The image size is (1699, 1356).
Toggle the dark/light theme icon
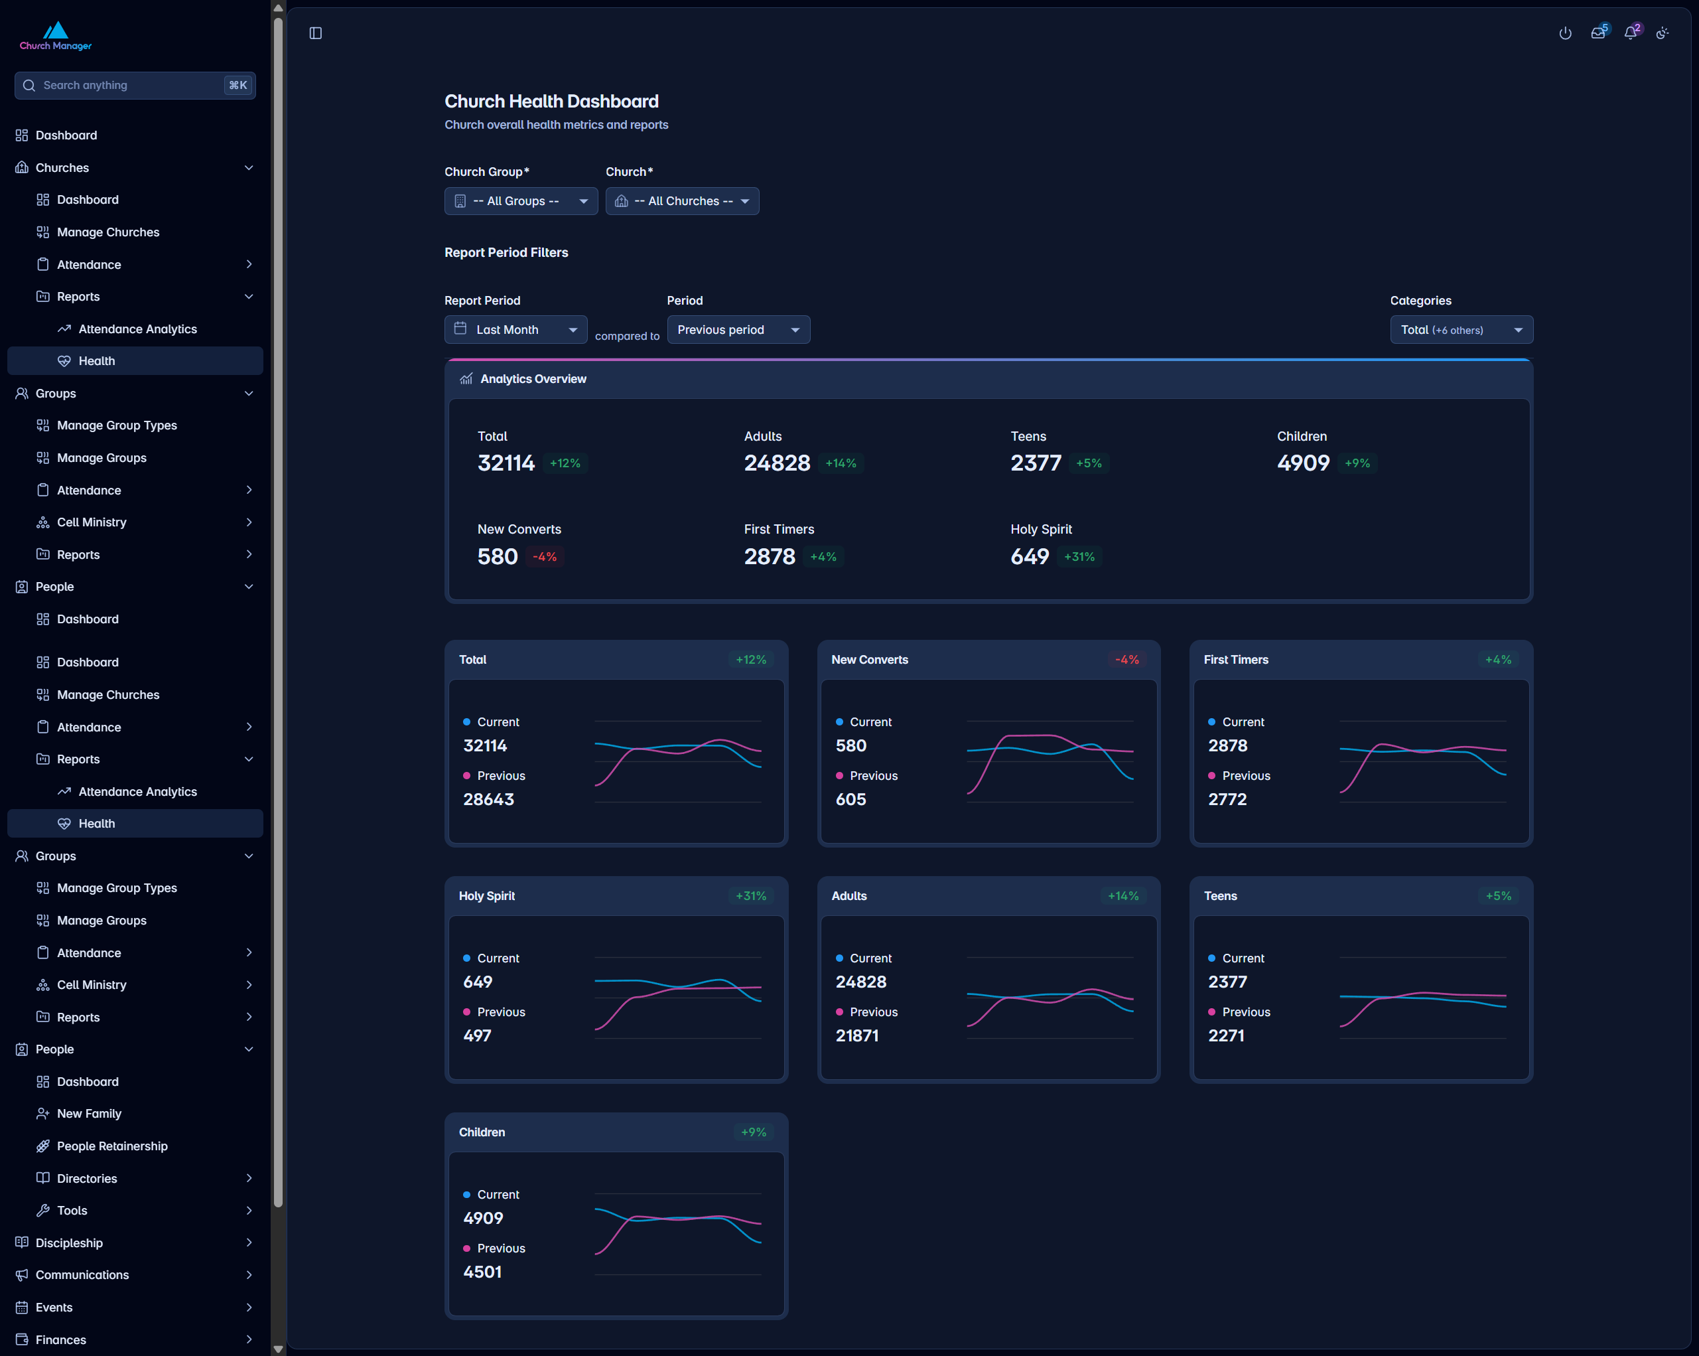click(x=1662, y=33)
